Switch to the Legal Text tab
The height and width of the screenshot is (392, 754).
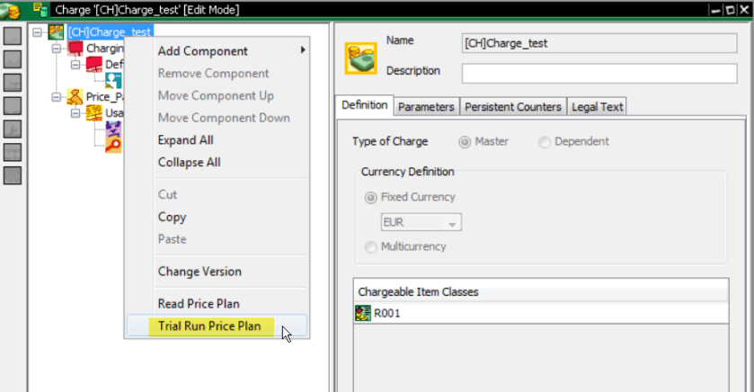pos(598,107)
